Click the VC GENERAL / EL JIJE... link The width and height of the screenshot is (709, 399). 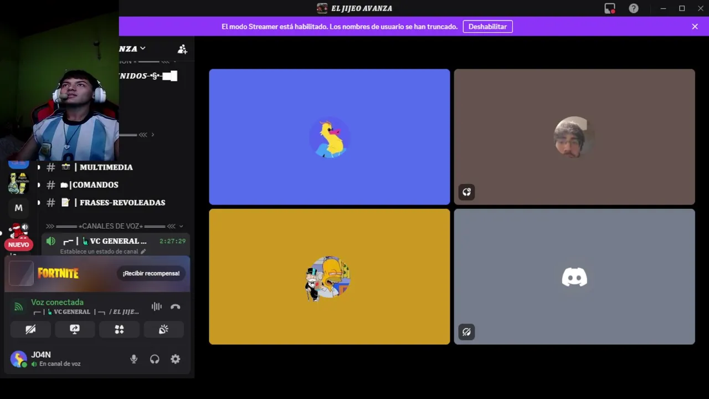pyautogui.click(x=86, y=312)
